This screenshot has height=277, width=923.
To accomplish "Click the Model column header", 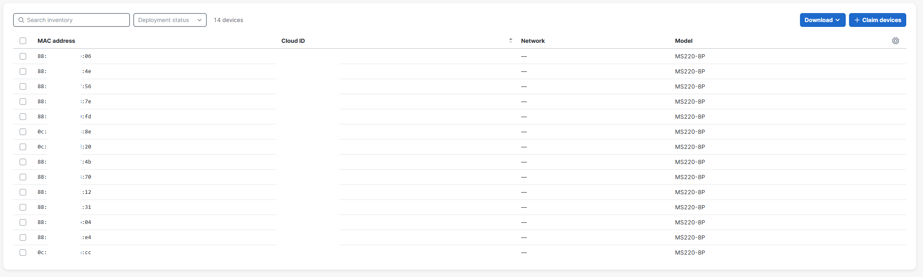I will [x=683, y=41].
